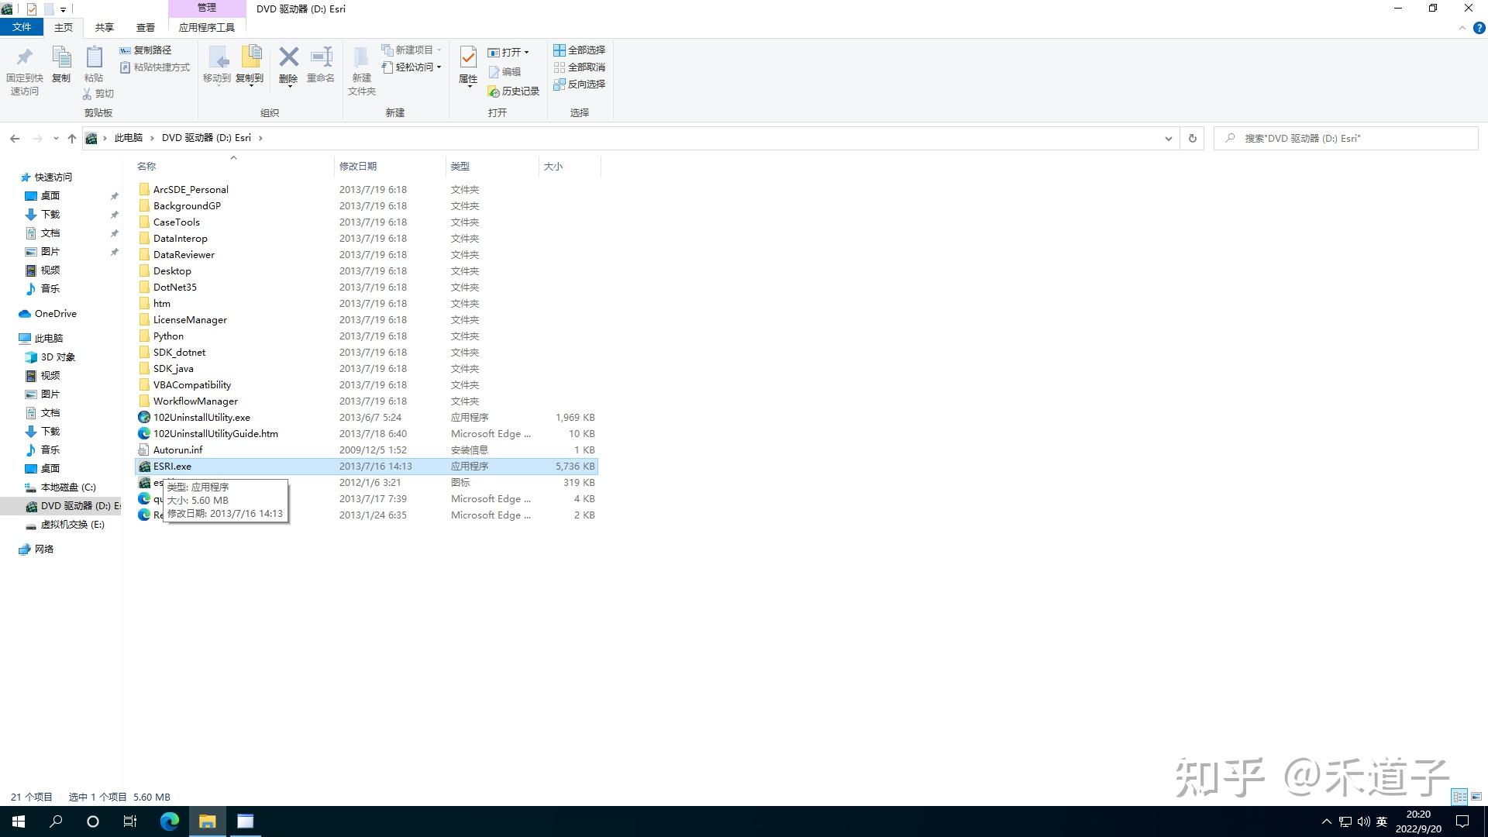Open the Copy To (复制到) button
The image size is (1488, 837).
(250, 65)
